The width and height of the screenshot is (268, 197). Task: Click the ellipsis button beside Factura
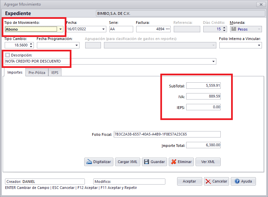click(x=177, y=29)
